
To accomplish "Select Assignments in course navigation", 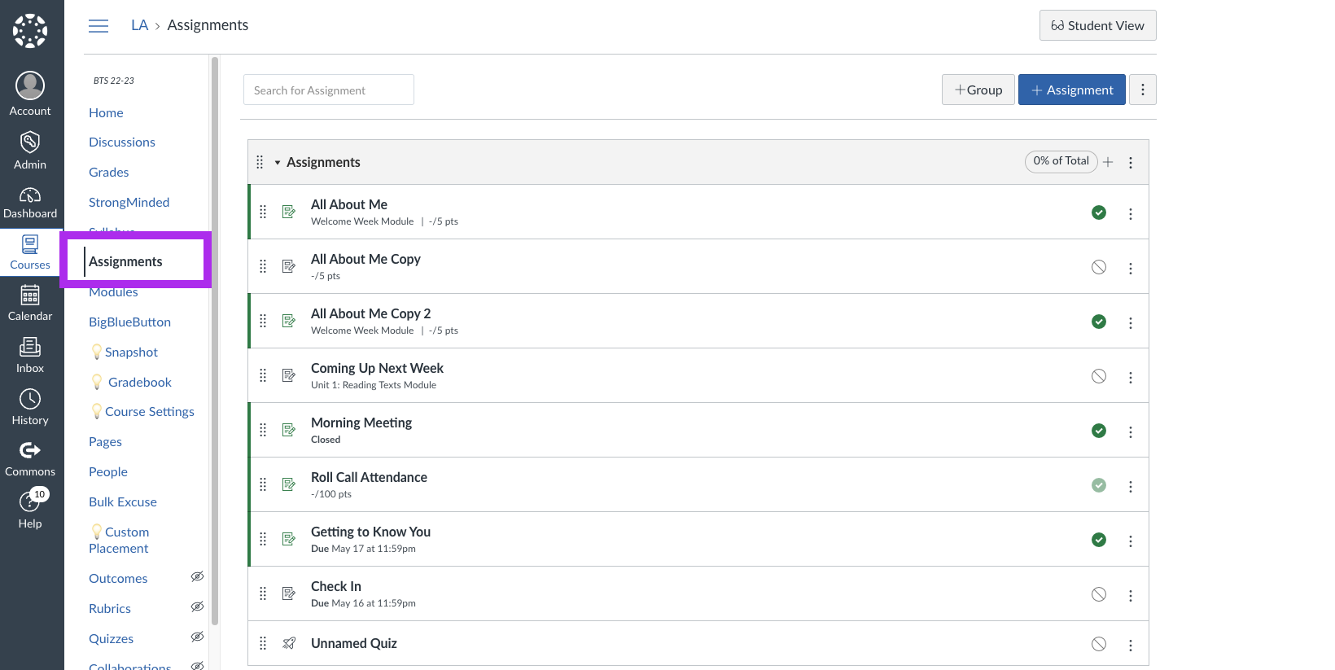I will point(125,261).
